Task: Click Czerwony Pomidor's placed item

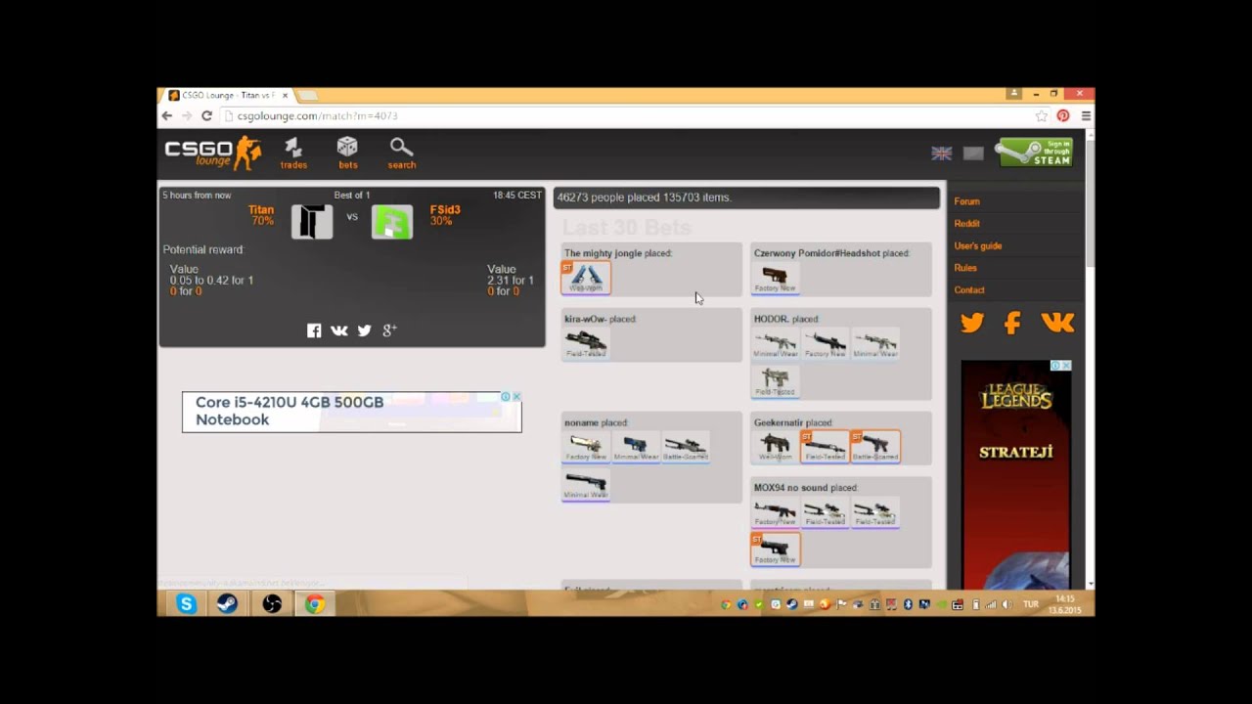Action: (x=776, y=278)
